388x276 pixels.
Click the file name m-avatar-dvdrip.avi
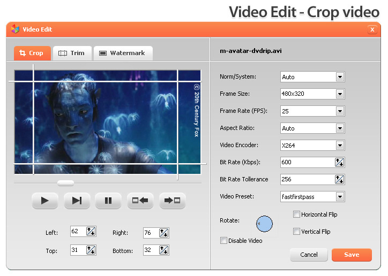[x=251, y=51]
